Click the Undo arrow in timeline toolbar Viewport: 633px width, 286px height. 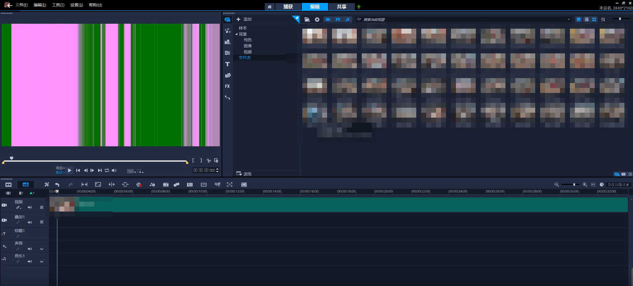coord(57,185)
